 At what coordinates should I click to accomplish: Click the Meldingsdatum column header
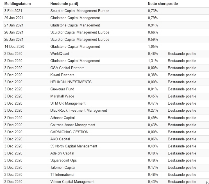coord(17,4)
